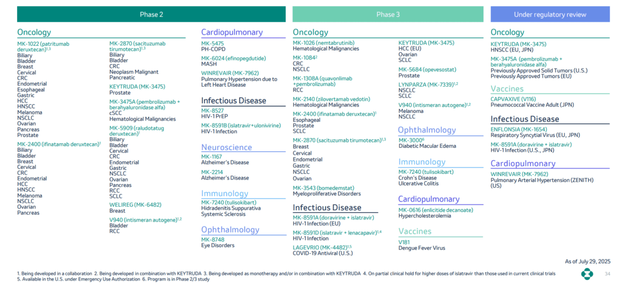Select the Phase 2 header tab
Viewport: 629px width, 285px height.
[151, 14]
